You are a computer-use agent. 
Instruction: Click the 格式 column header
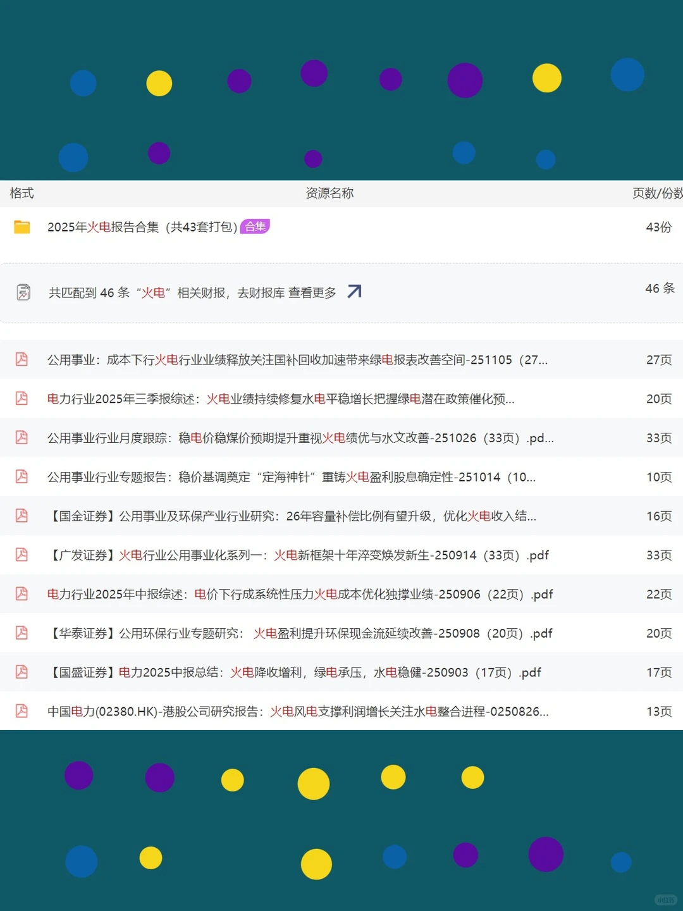[22, 194]
